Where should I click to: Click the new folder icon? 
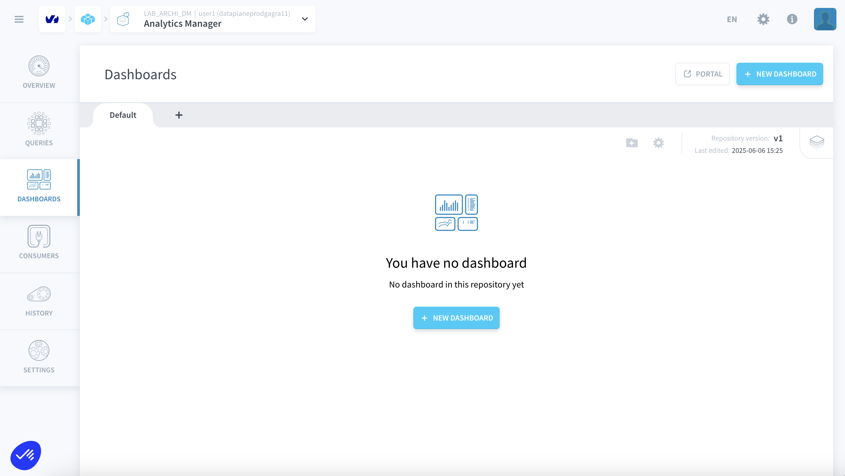pyautogui.click(x=632, y=143)
